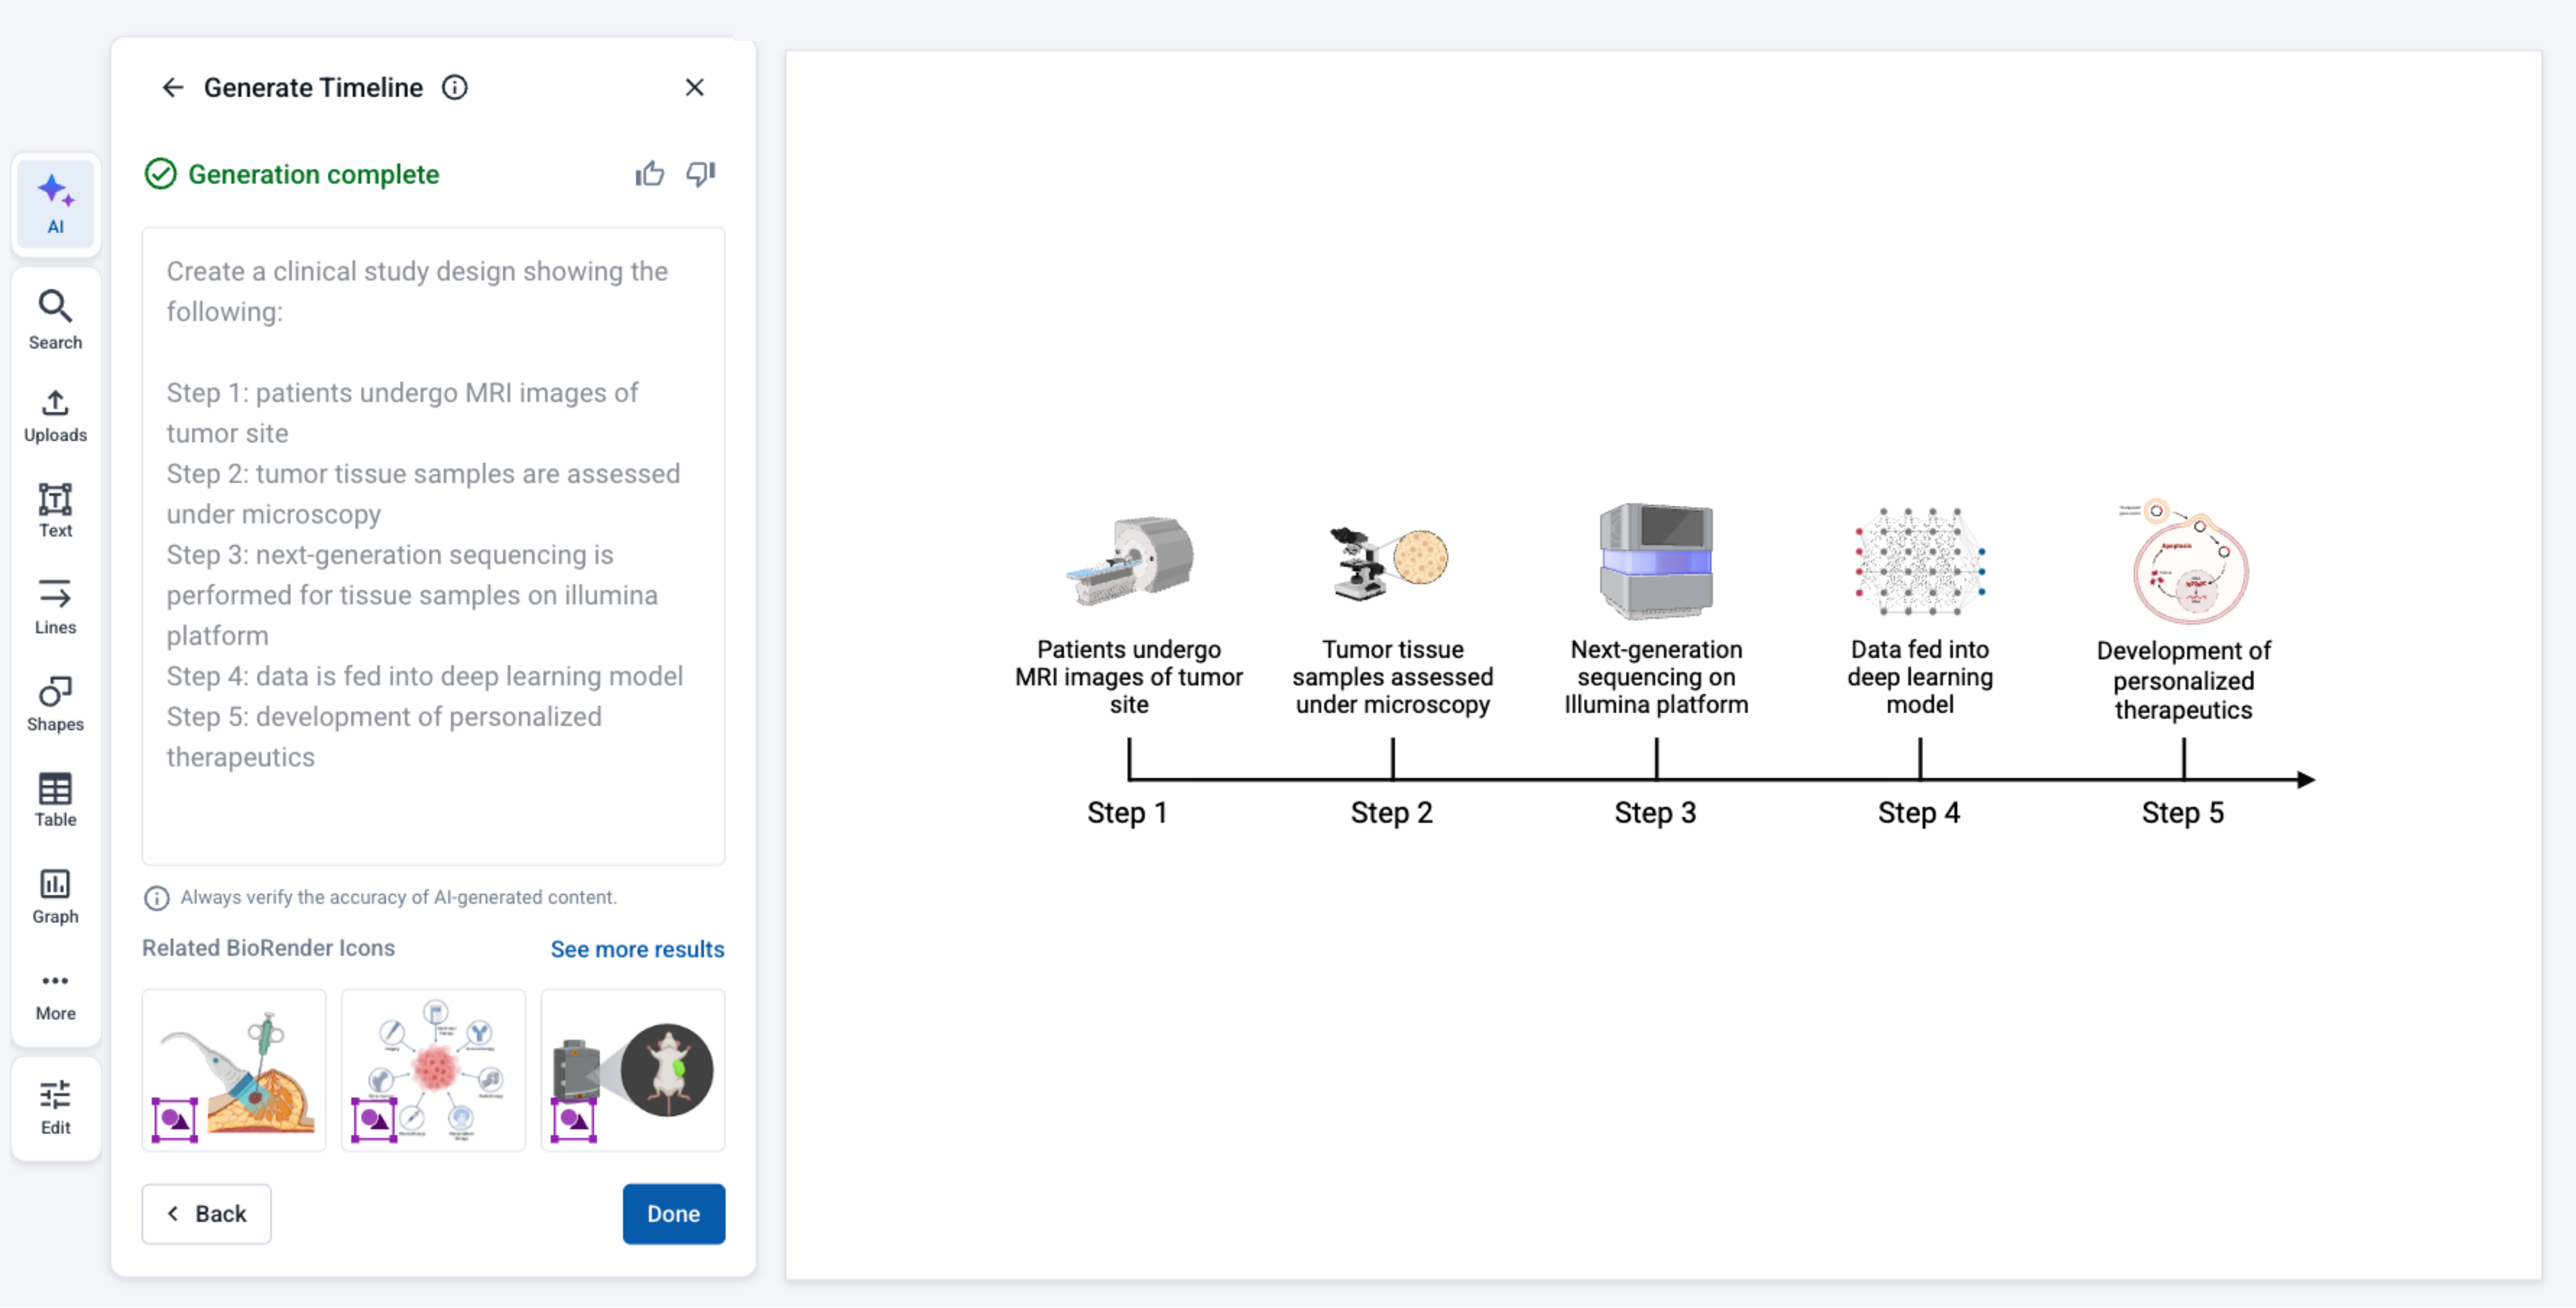Click the Back button
This screenshot has height=1308, width=2576.
pos(206,1214)
